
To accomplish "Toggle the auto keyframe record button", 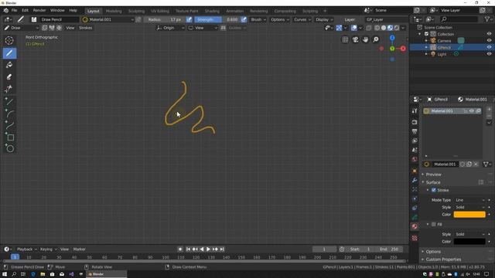I will pos(180,249).
